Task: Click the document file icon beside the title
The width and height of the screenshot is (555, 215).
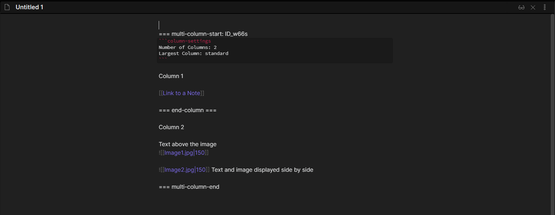Action: pos(7,7)
